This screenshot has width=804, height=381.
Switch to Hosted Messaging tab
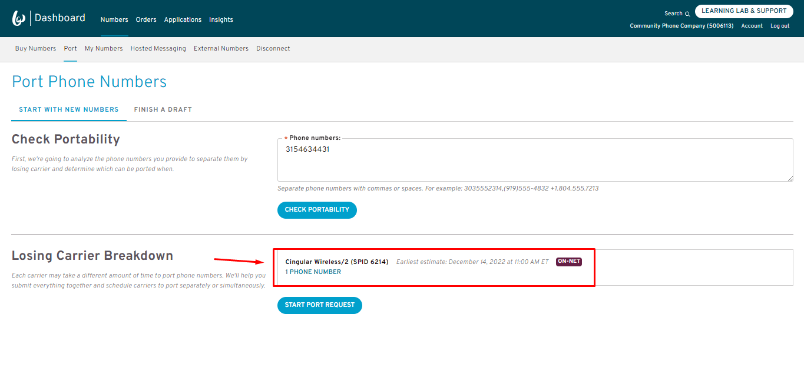tap(158, 48)
